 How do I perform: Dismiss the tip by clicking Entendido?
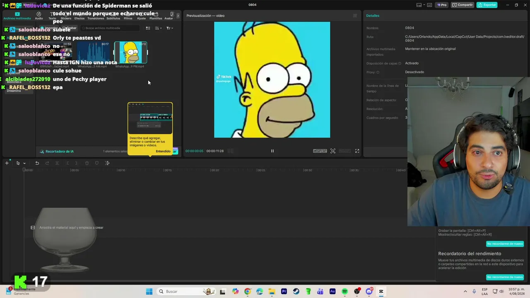[163, 151]
